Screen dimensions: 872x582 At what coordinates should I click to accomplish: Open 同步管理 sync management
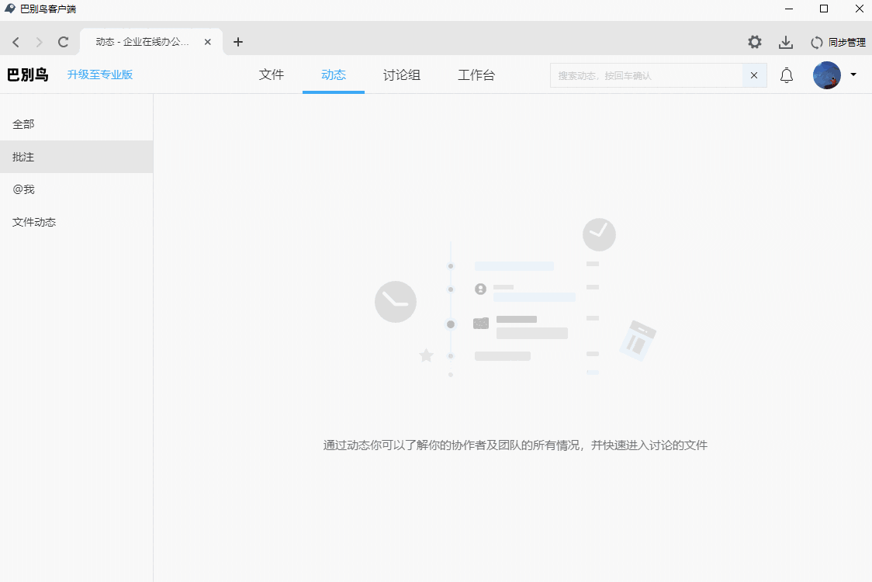[838, 42]
